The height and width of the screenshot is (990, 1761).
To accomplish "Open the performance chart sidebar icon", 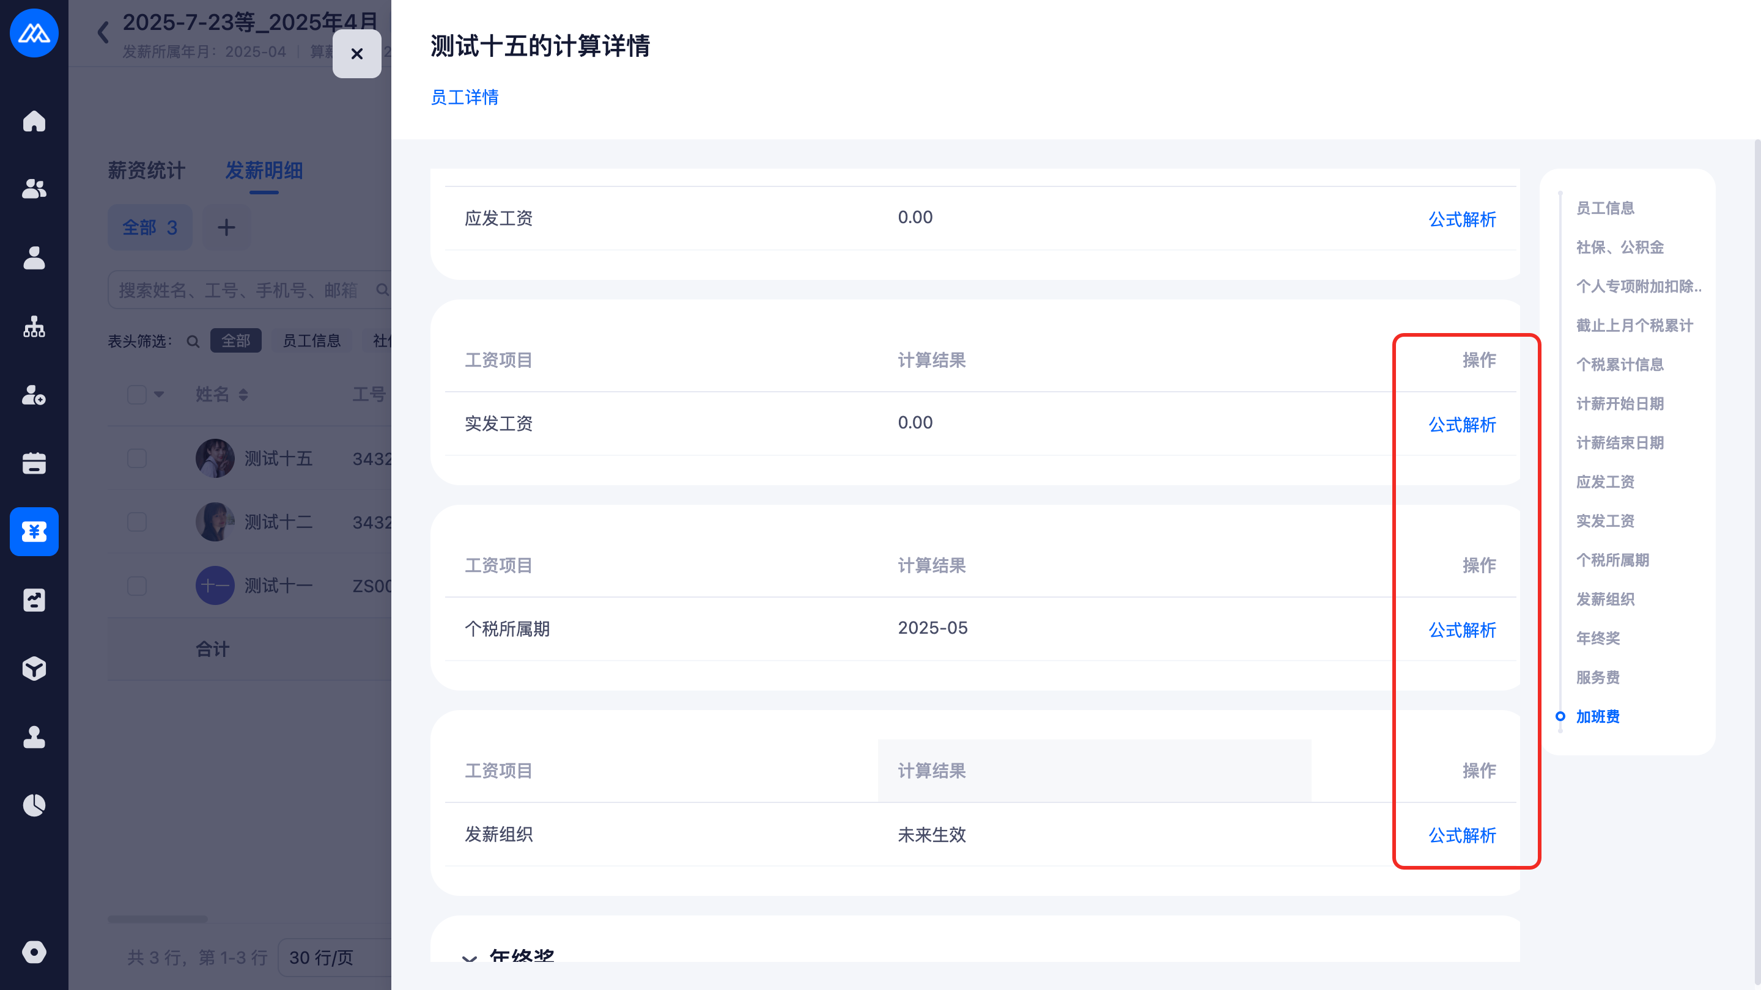I will 34,600.
